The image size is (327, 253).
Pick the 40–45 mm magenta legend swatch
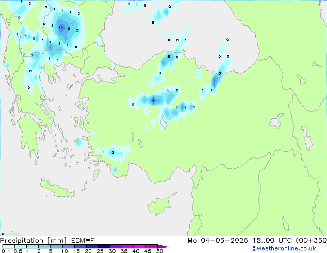140,246
